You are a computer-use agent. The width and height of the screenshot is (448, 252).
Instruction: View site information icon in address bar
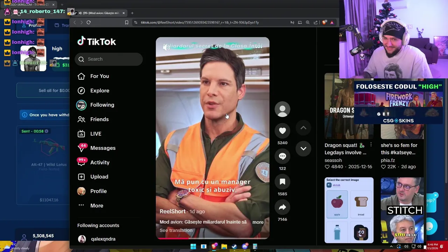point(136,22)
